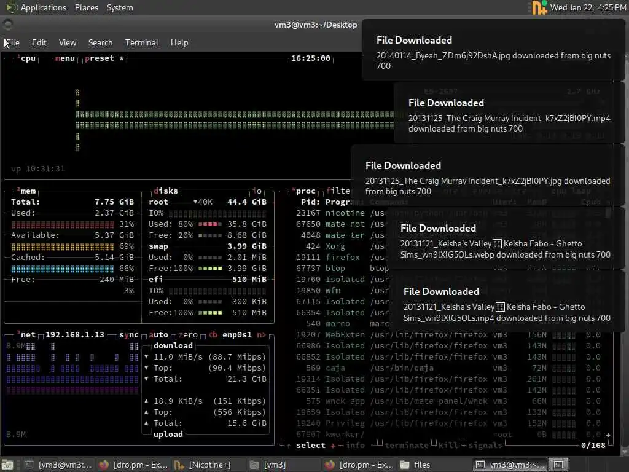Open btop's menu option

pyautogui.click(x=65, y=58)
